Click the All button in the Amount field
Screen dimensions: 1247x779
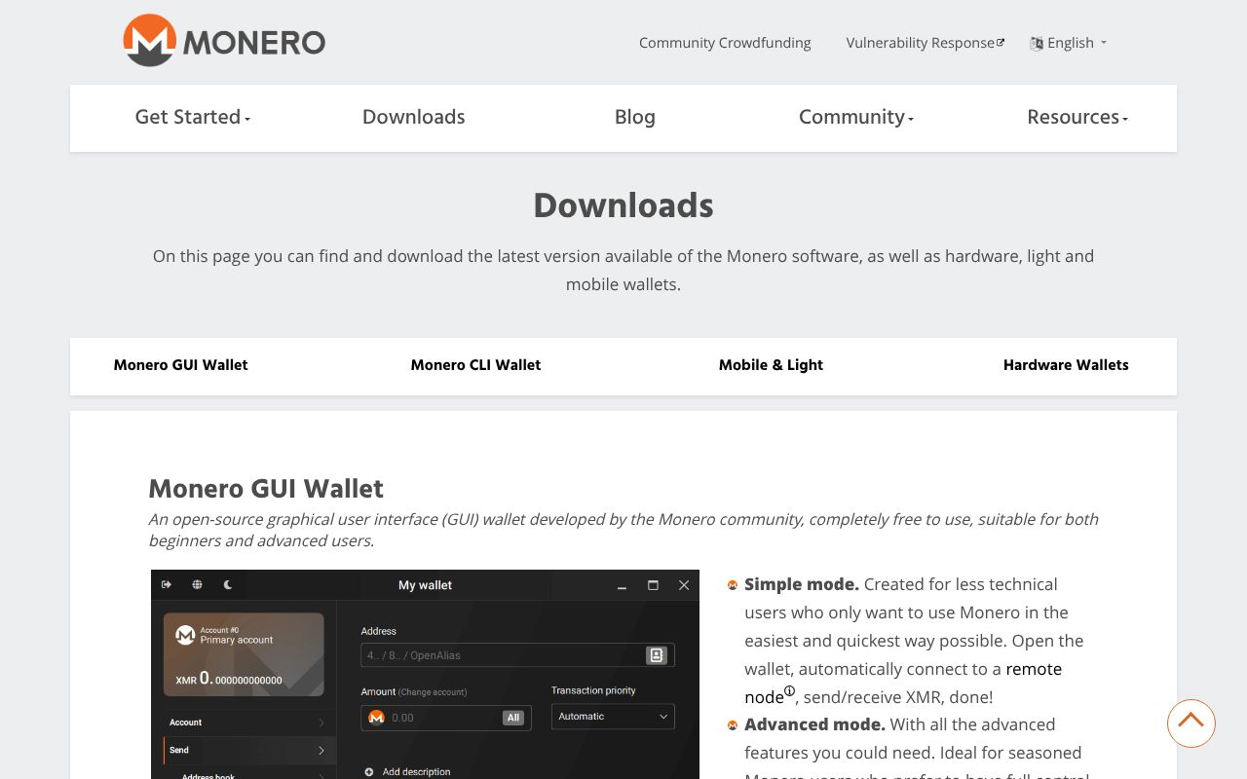coord(513,718)
